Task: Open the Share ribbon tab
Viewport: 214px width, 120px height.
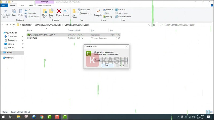Action: [22, 5]
